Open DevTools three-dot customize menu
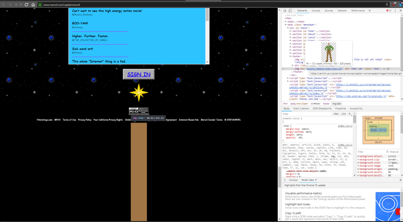The image size is (403, 222). (x=395, y=11)
